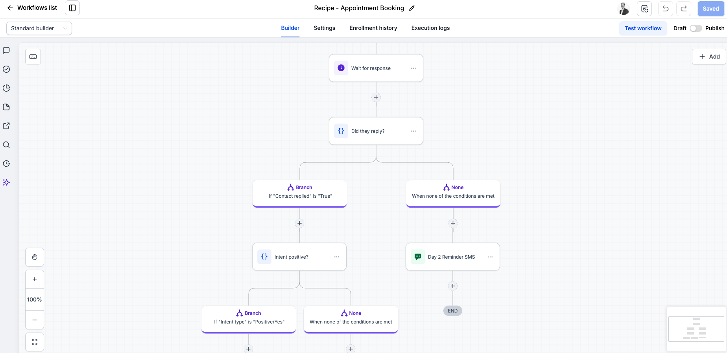
Task: Select None branch beside Contact replied branch
Action: point(453,193)
